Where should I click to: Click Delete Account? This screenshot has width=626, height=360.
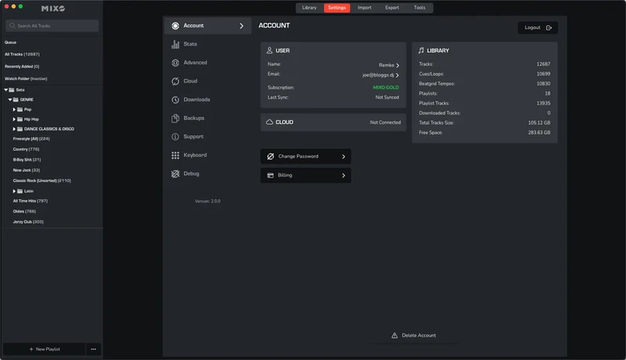tap(414, 335)
